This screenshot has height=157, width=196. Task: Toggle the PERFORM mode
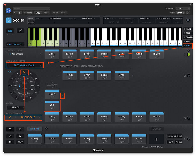(109, 19)
